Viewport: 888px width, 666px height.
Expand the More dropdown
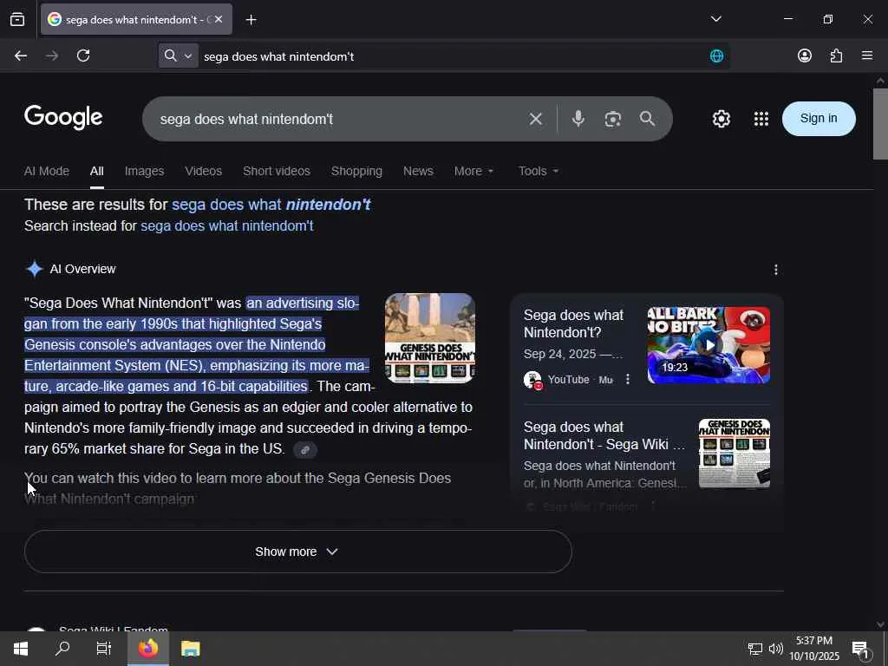473,171
